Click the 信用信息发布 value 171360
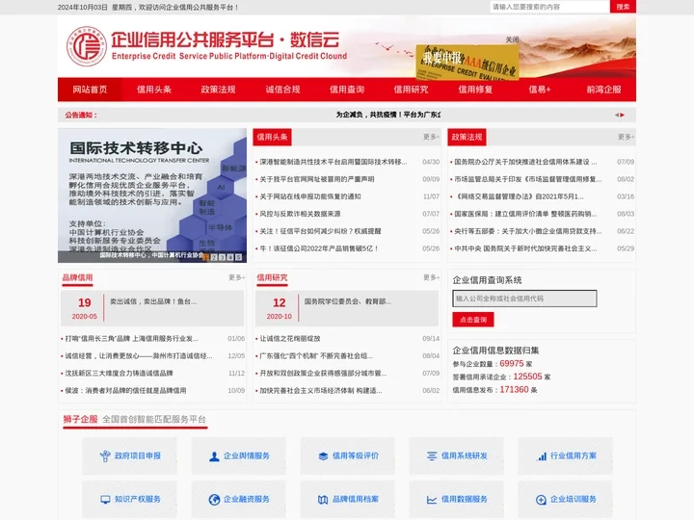The height and width of the screenshot is (520, 694). pos(515,390)
